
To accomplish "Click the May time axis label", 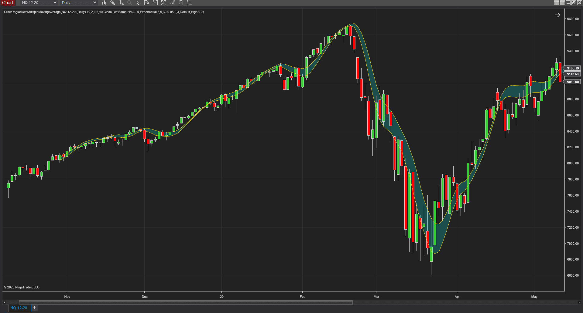I will point(534,297).
